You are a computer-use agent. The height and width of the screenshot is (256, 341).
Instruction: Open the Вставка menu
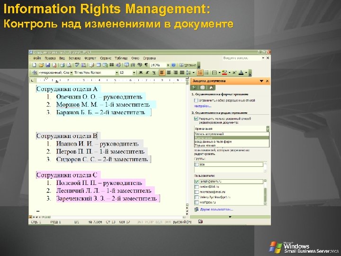75,58
